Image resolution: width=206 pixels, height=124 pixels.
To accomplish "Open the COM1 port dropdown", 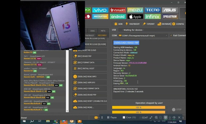I will pos(143,35).
